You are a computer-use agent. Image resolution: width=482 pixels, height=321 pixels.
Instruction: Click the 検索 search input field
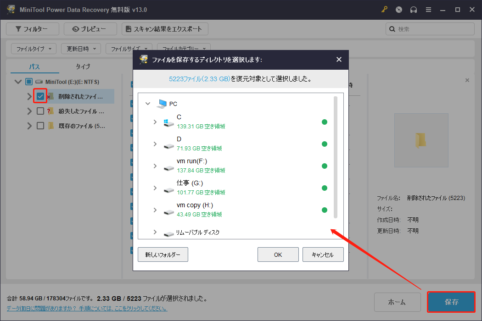pyautogui.click(x=430, y=29)
